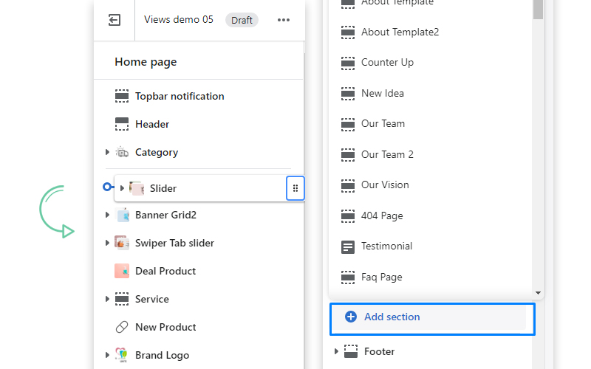
Task: Select Counter Up from section list
Action: 387,63
